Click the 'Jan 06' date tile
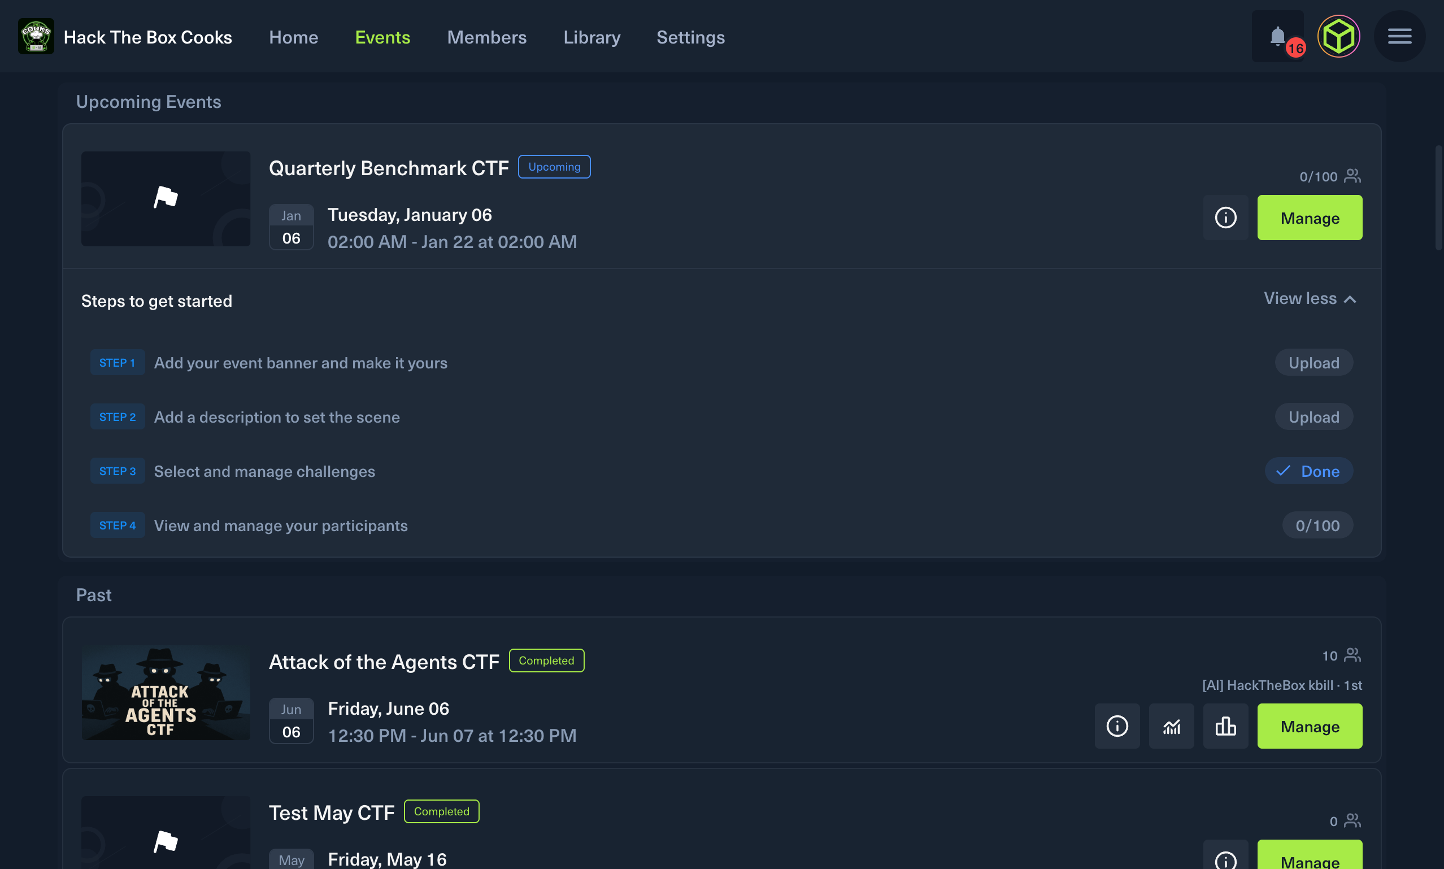This screenshot has width=1444, height=869. point(291,227)
